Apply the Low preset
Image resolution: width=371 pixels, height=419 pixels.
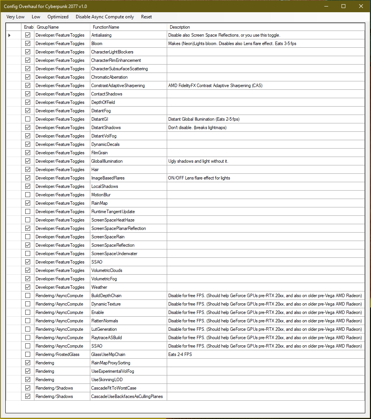pyautogui.click(x=36, y=16)
